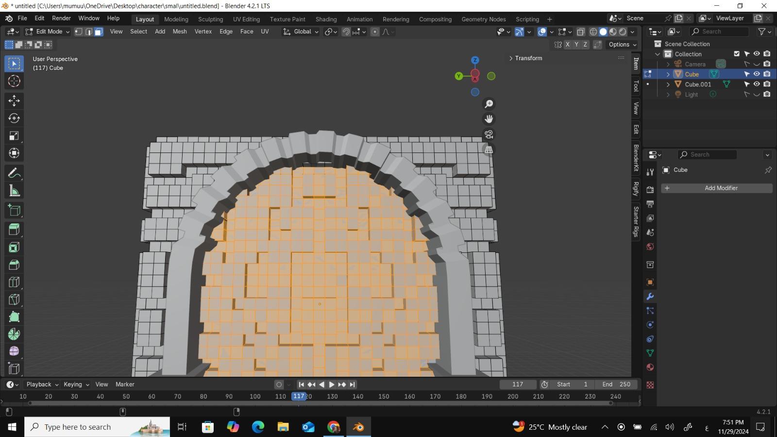Screen dimensions: 777x437
Task: Switch to wireframe viewport shading
Action: [x=593, y=32]
